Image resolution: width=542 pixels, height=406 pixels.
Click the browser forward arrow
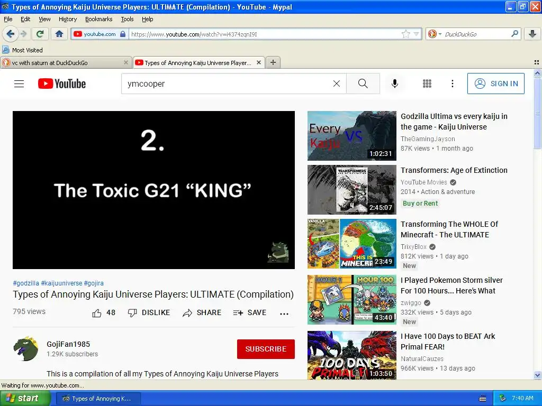23,34
